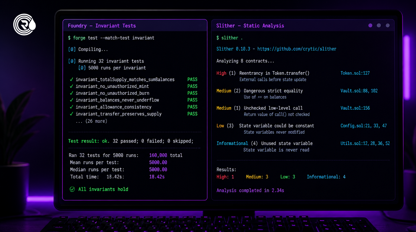Screen dimensions: 416x232
Task: Open the Vault.sol:156 file reference
Action: (355, 108)
